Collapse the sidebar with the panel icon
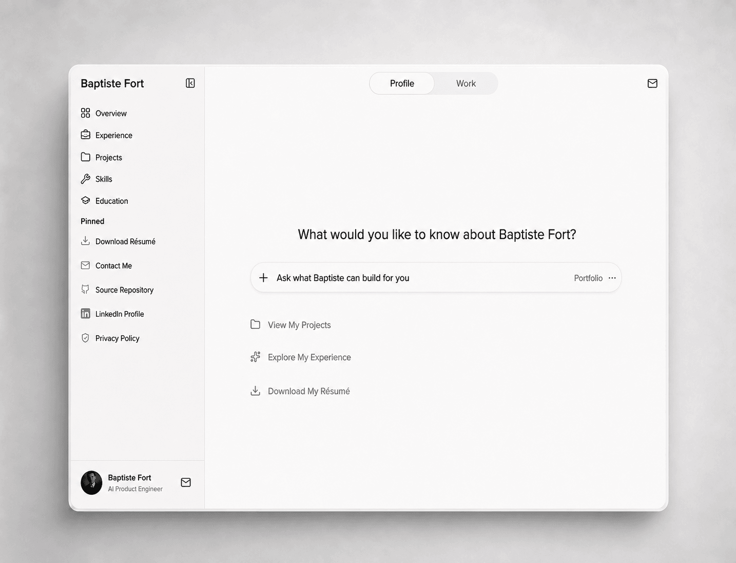Image resolution: width=736 pixels, height=563 pixels. pos(190,83)
